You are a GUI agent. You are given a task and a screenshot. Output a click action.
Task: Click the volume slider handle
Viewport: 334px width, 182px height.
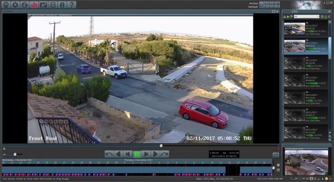[x=15, y=155]
